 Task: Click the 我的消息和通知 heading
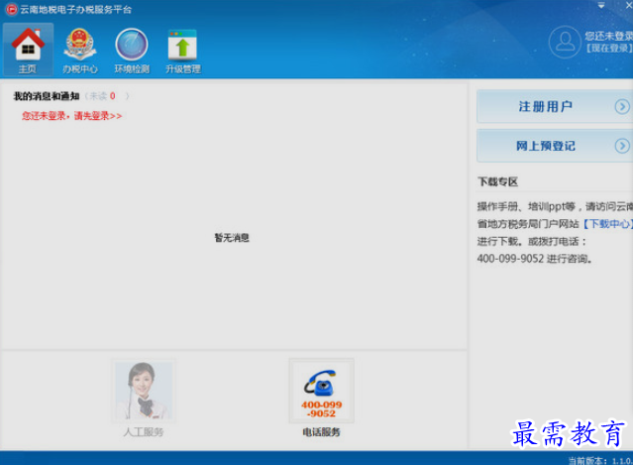click(47, 96)
